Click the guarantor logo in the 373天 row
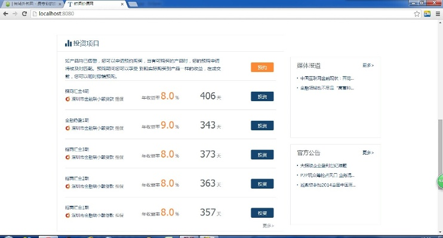Viewport: 443px width, 238px height. click(x=67, y=157)
